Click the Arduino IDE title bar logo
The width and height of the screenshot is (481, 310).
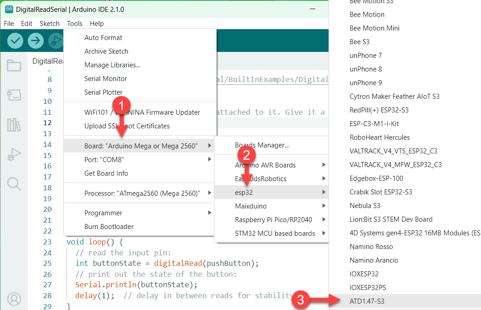pos(9,9)
